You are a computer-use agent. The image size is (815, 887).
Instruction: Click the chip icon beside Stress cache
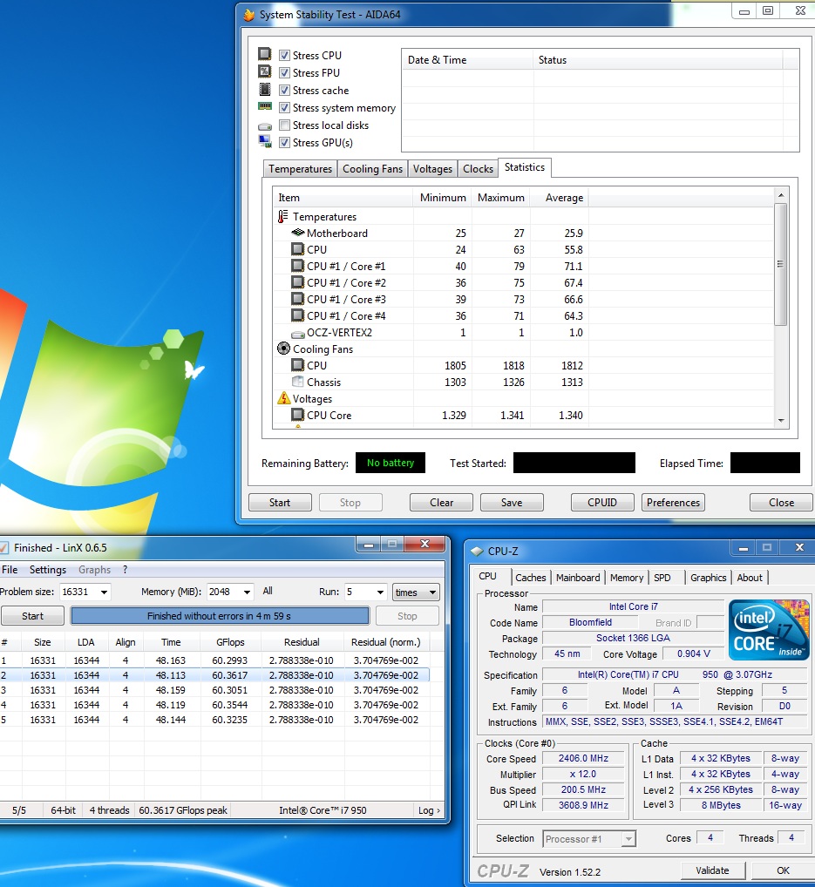click(265, 90)
